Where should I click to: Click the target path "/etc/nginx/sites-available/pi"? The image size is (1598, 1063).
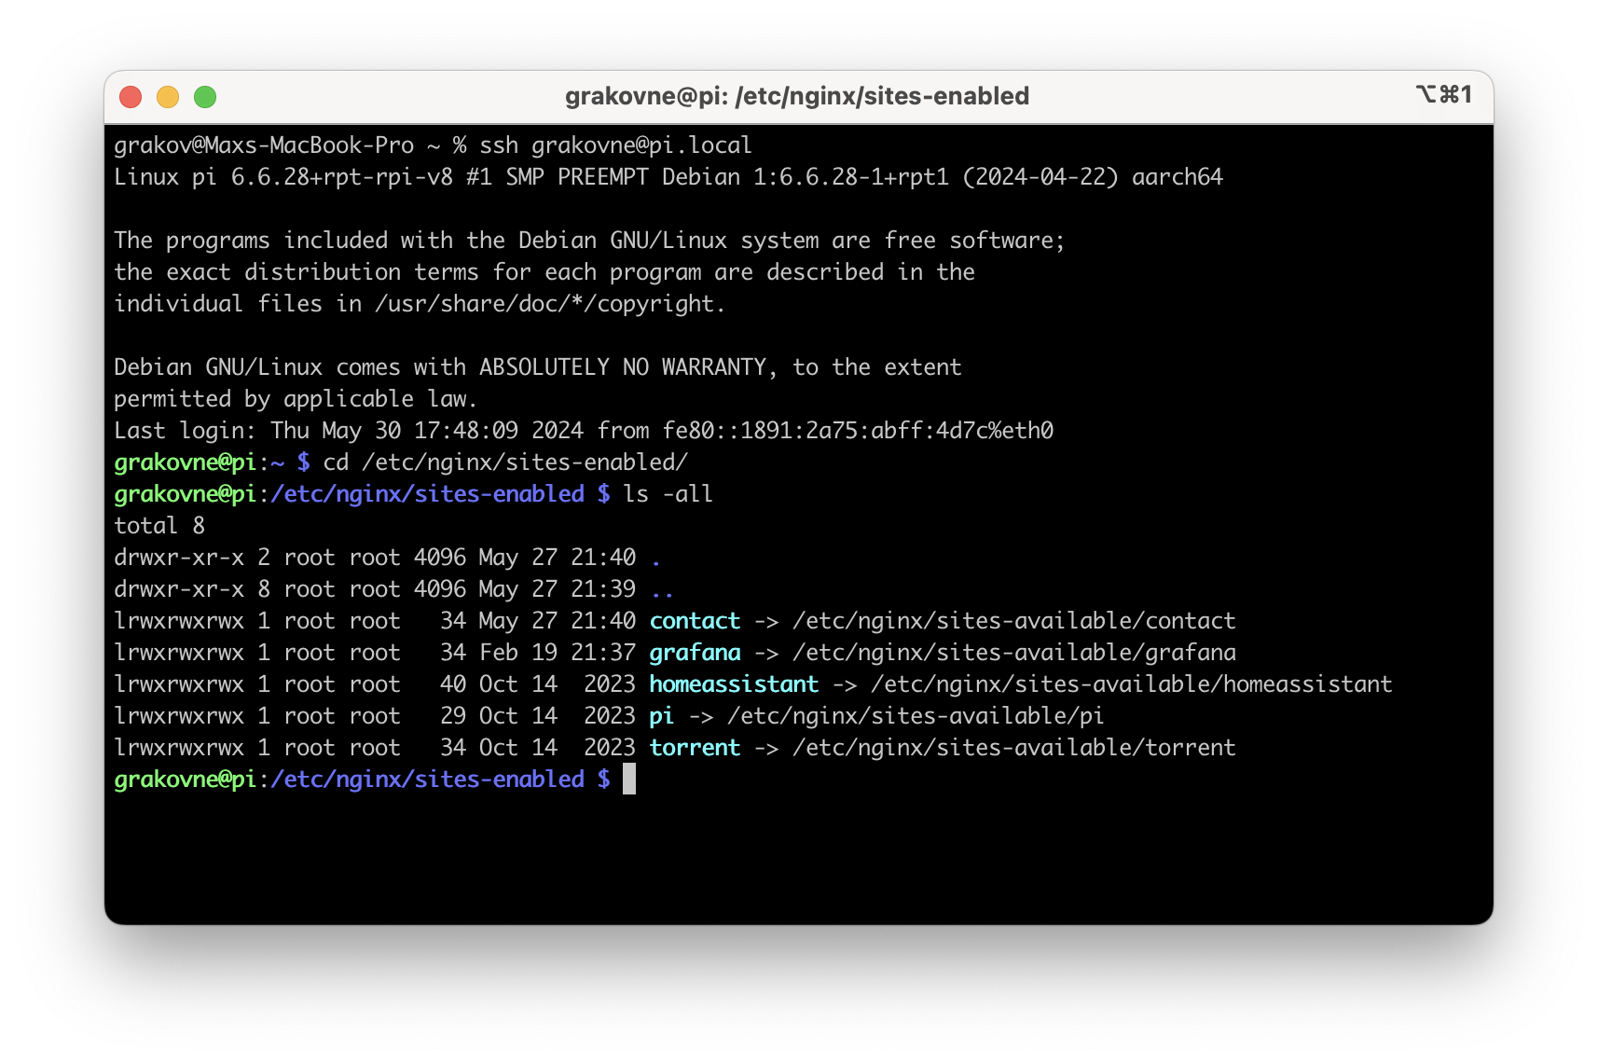[916, 716]
